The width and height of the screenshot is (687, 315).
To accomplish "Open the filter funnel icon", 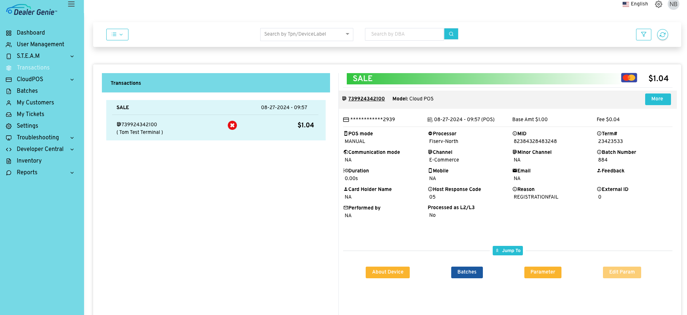I will [643, 35].
